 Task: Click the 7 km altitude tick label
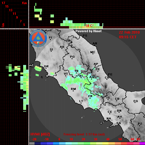coord(21,21)
